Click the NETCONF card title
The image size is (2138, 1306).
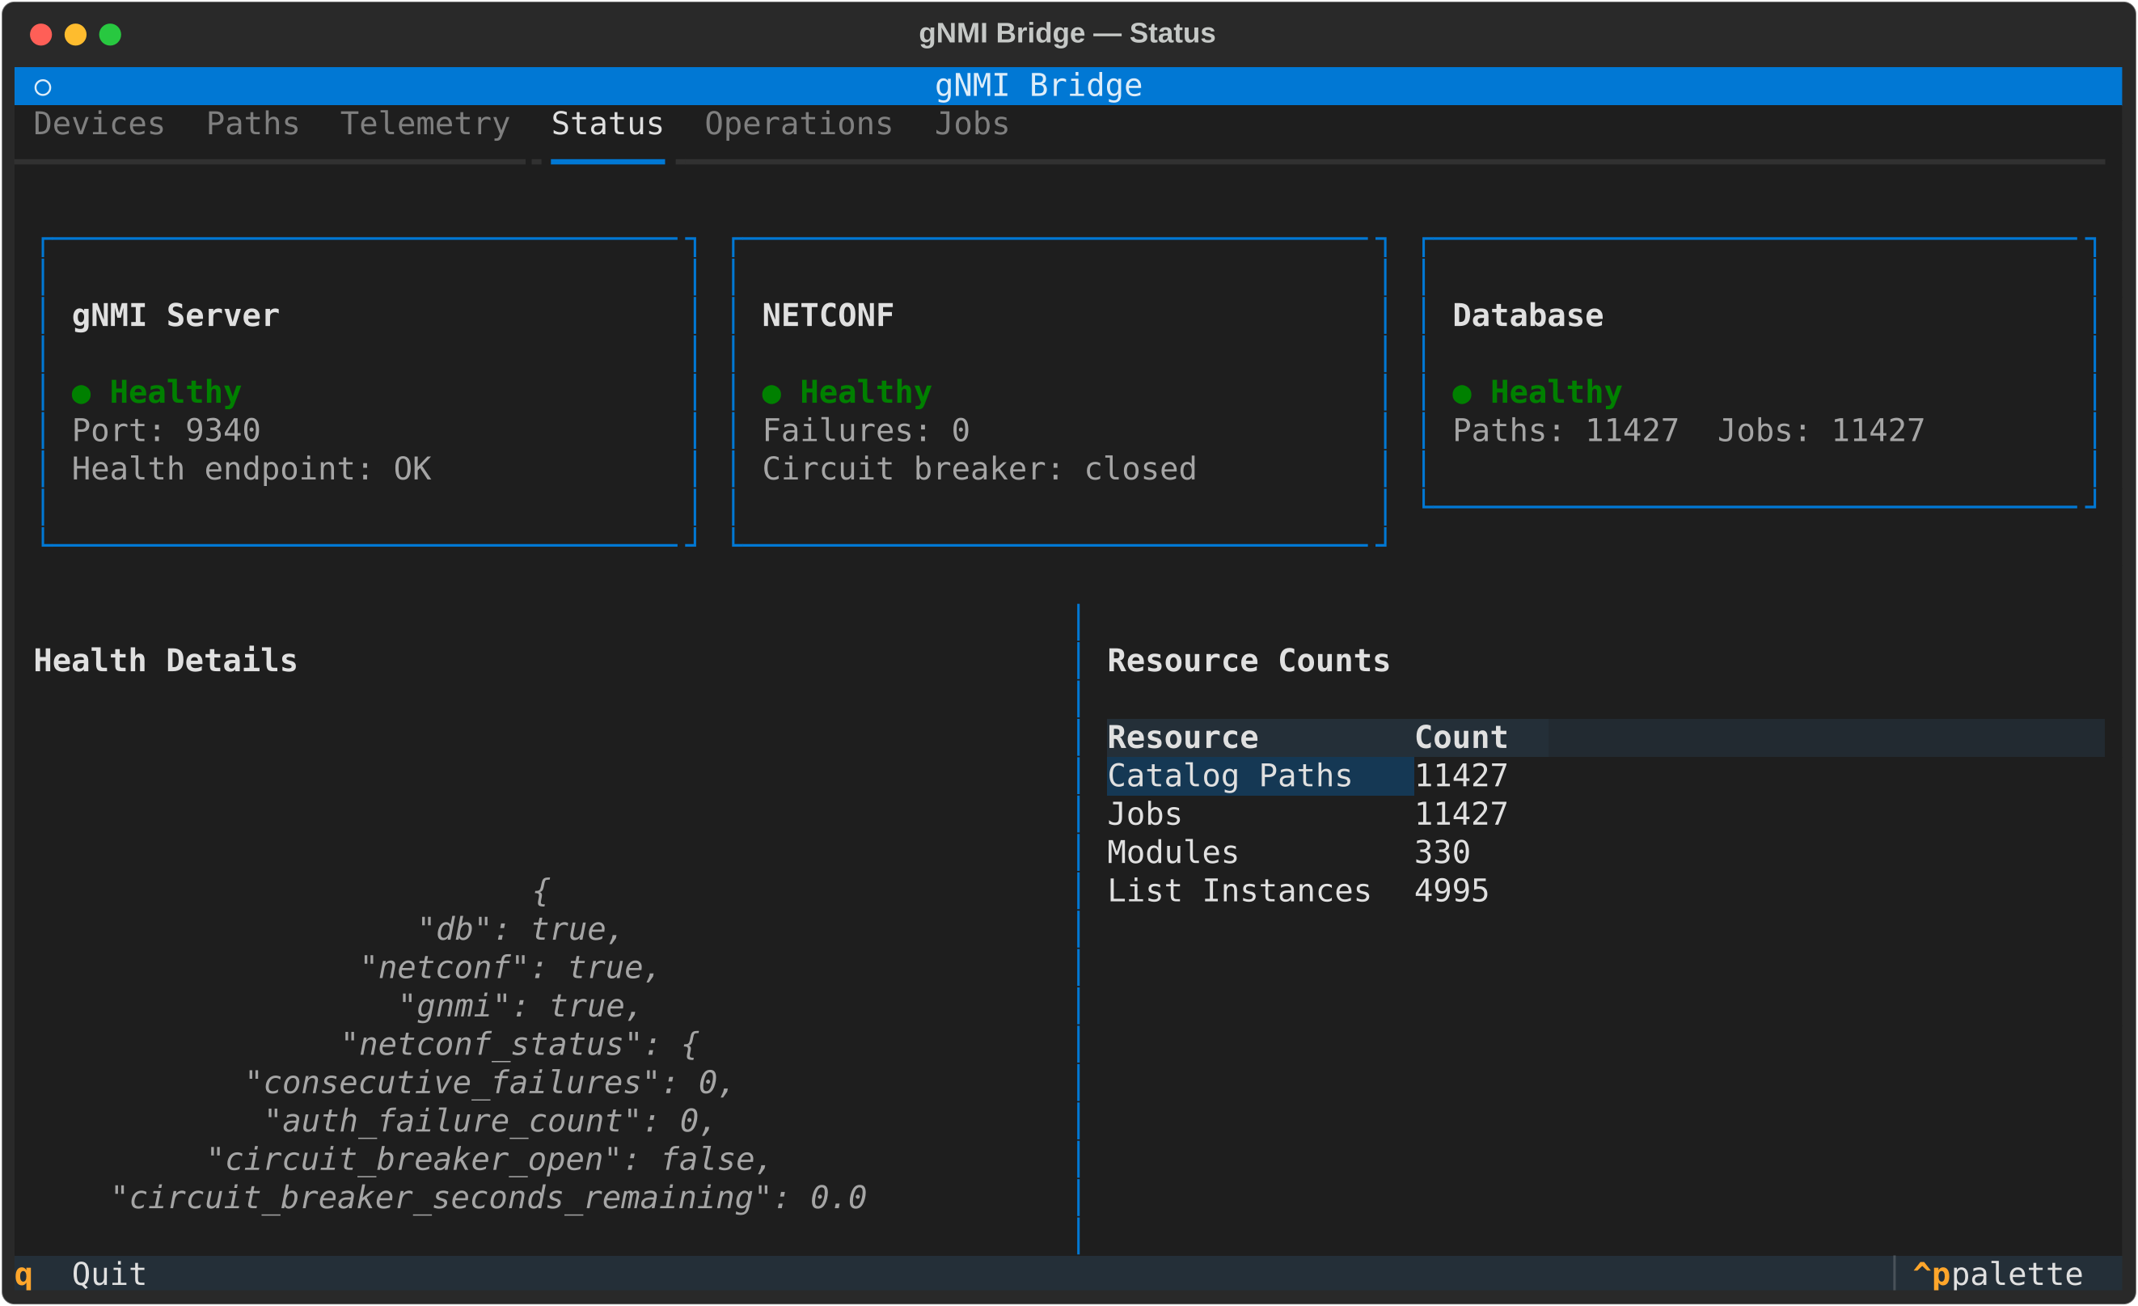828,315
